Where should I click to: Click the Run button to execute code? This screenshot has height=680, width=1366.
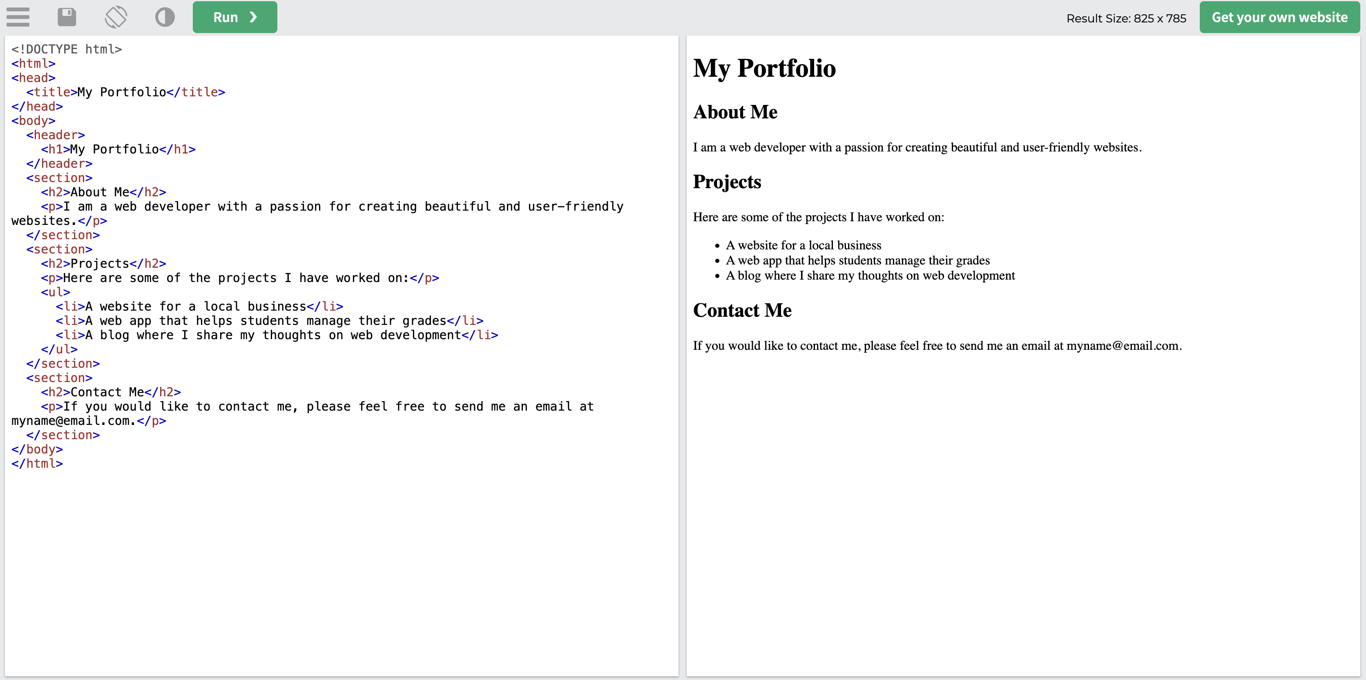click(234, 17)
